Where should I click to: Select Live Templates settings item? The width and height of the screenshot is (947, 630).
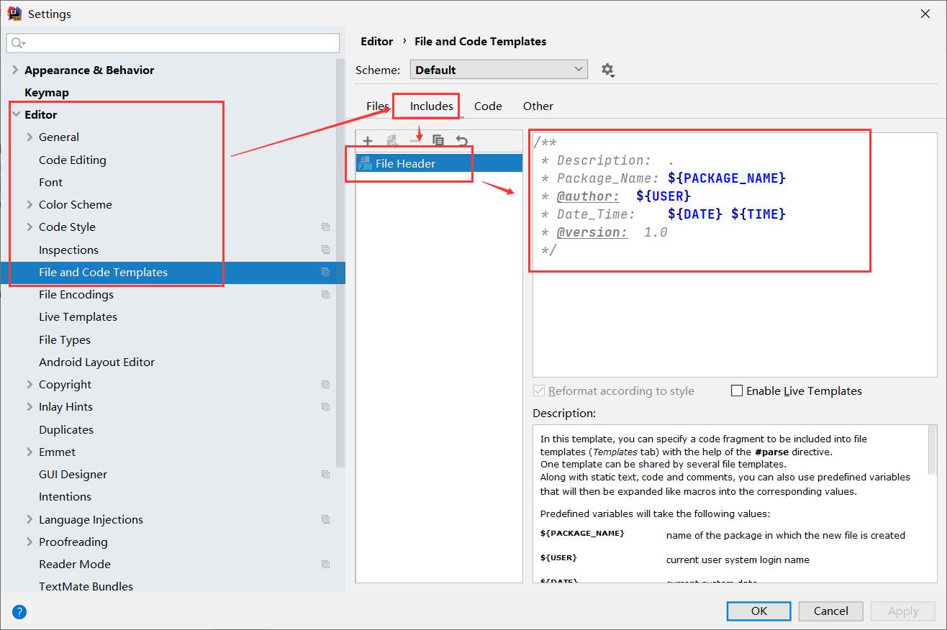click(78, 316)
